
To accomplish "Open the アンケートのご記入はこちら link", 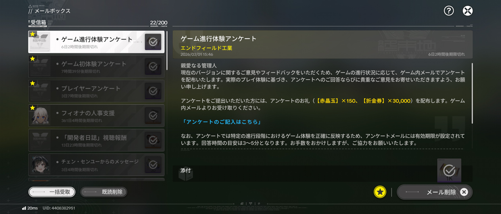I will tap(222, 122).
